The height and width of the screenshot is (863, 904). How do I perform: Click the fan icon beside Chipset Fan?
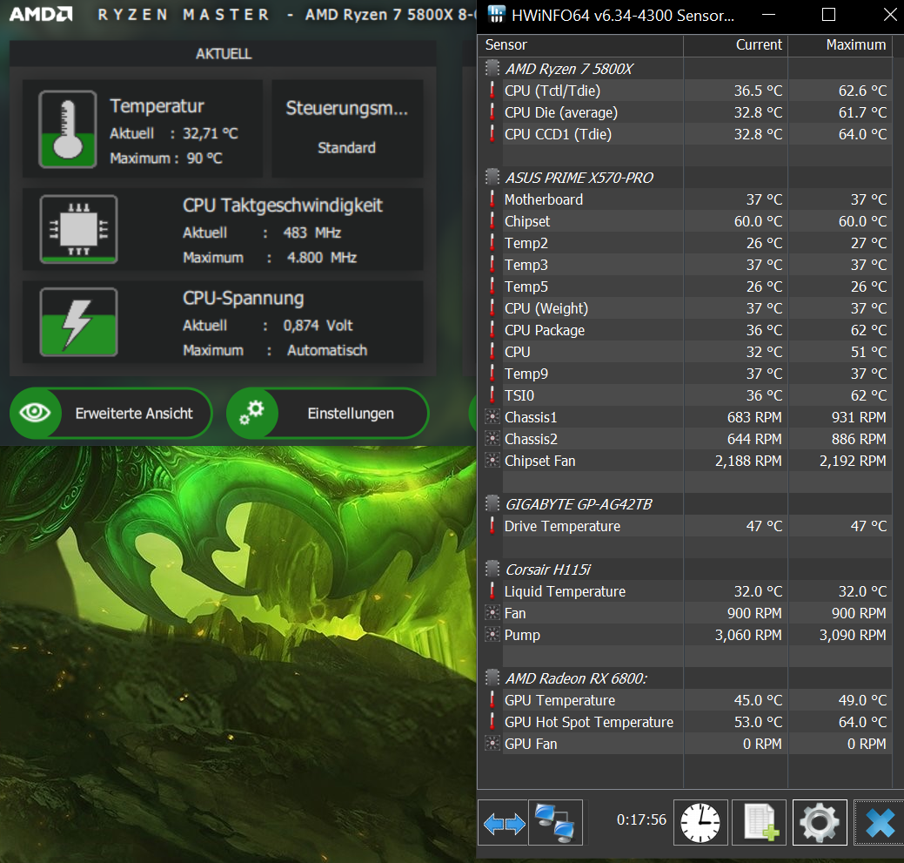click(x=492, y=461)
